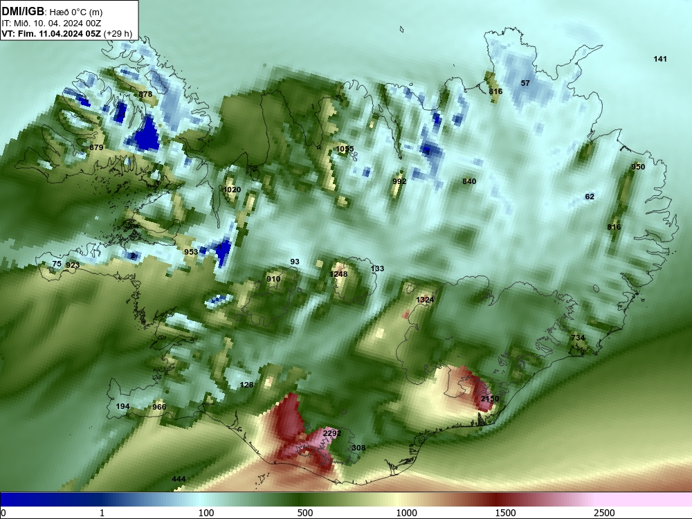Click the 2292 height value

(332, 433)
